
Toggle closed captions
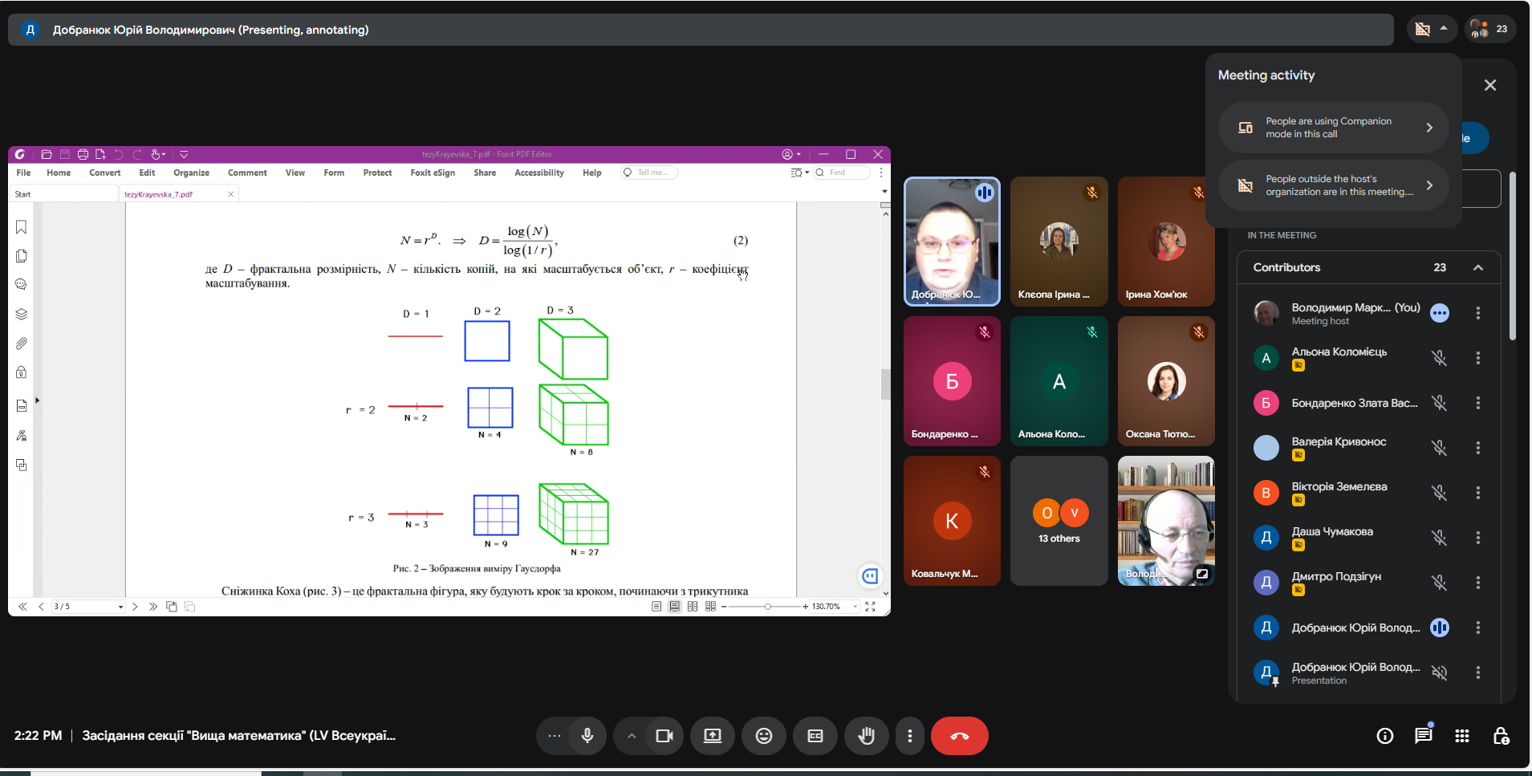(815, 736)
